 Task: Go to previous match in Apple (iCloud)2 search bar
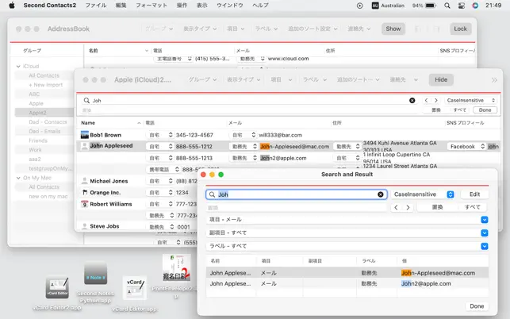(x=426, y=100)
